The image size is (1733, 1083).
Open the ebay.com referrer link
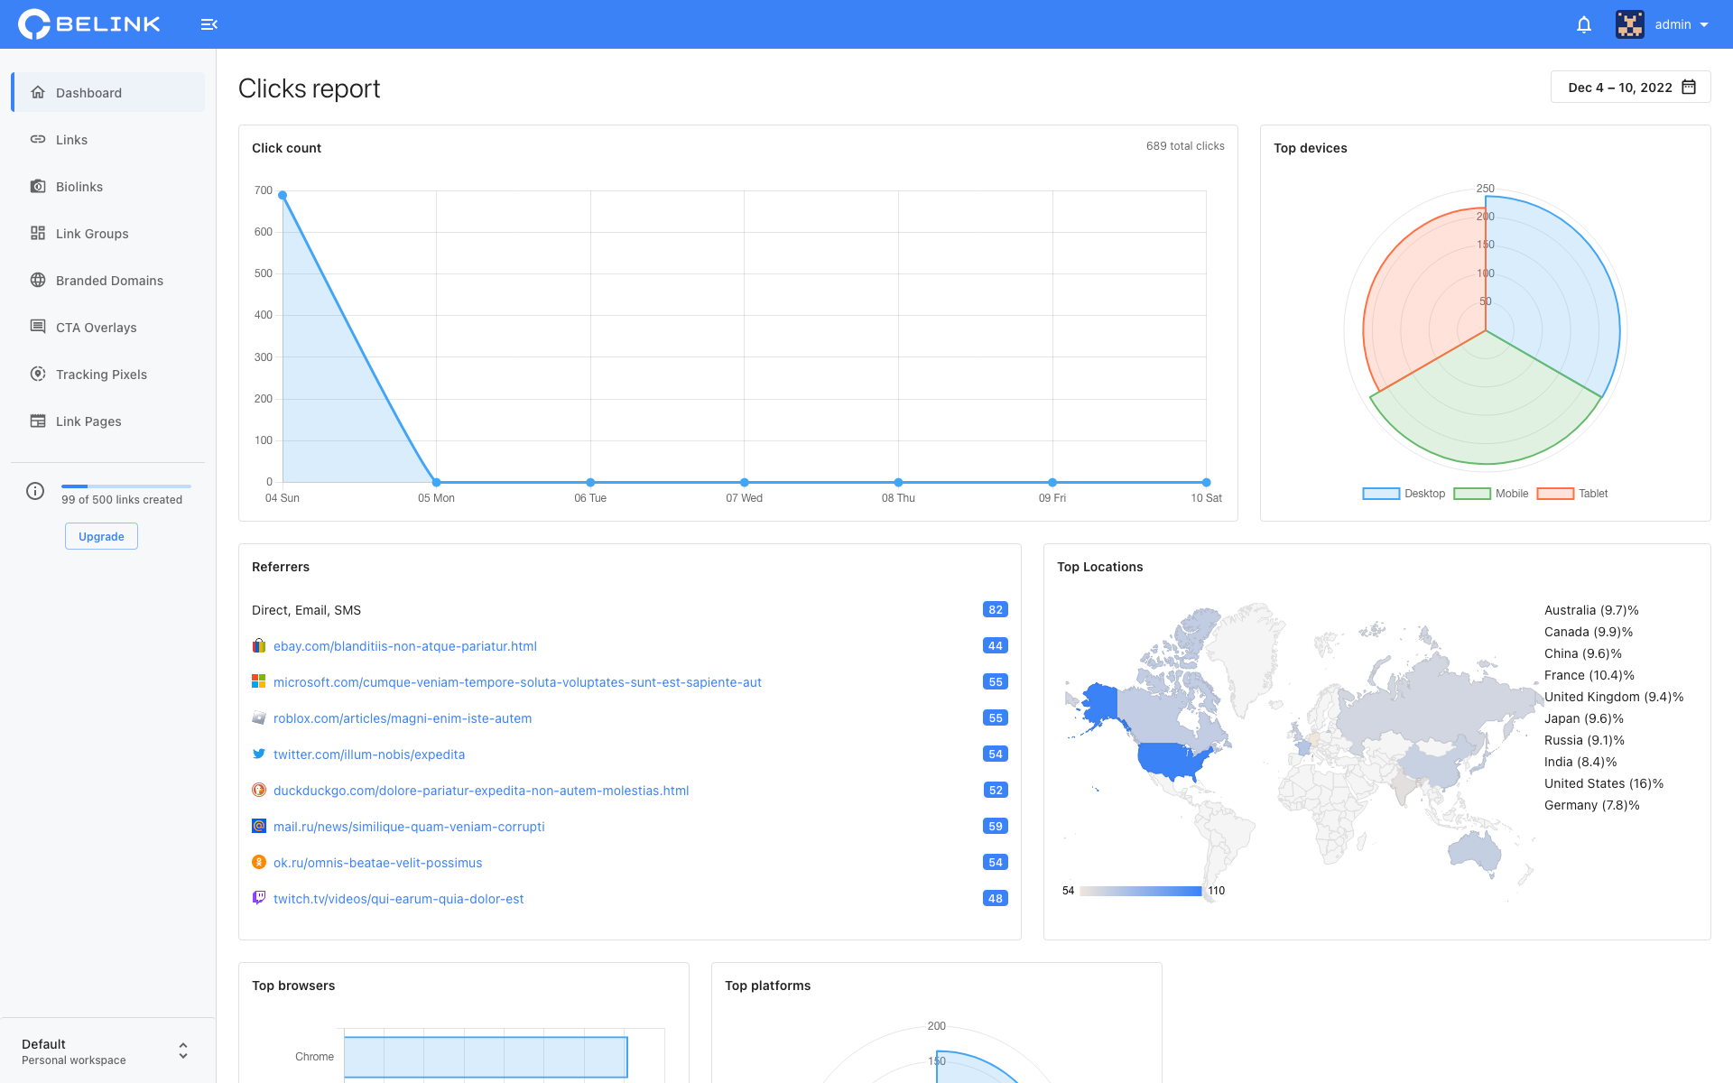click(x=404, y=646)
